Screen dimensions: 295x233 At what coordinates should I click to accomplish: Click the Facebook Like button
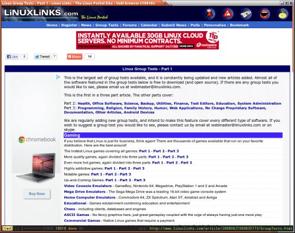point(12,56)
